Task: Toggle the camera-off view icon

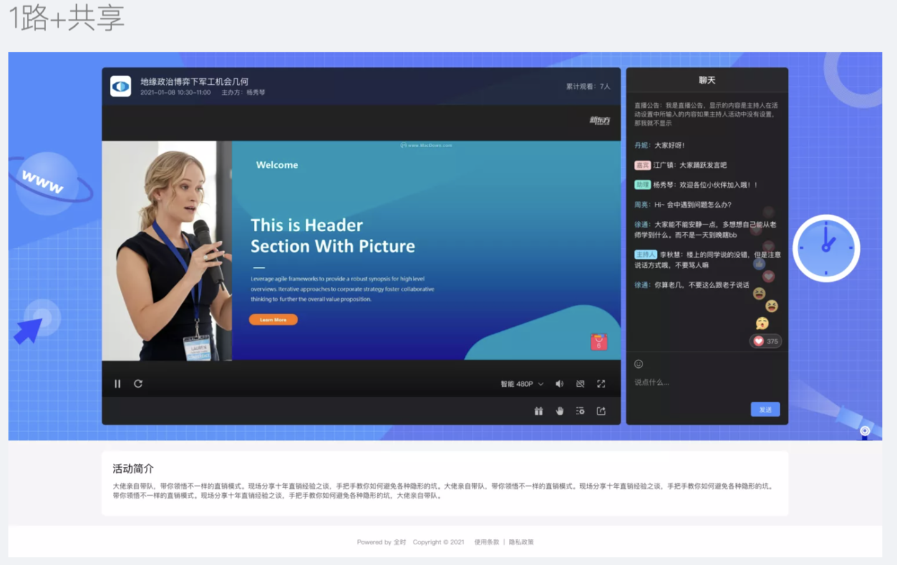Action: pyautogui.click(x=580, y=384)
